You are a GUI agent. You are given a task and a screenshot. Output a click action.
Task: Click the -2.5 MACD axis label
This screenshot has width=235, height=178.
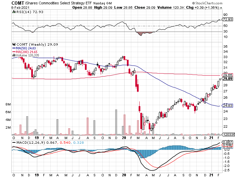point(226,170)
